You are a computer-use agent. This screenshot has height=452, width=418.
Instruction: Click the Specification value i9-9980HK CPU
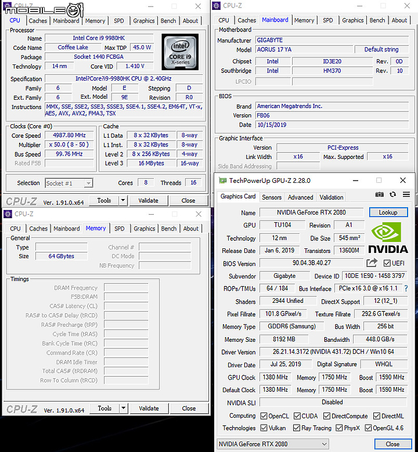click(124, 78)
